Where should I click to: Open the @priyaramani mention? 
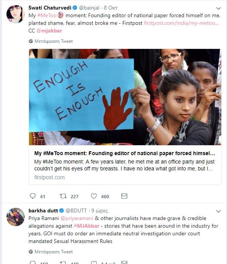77,219
